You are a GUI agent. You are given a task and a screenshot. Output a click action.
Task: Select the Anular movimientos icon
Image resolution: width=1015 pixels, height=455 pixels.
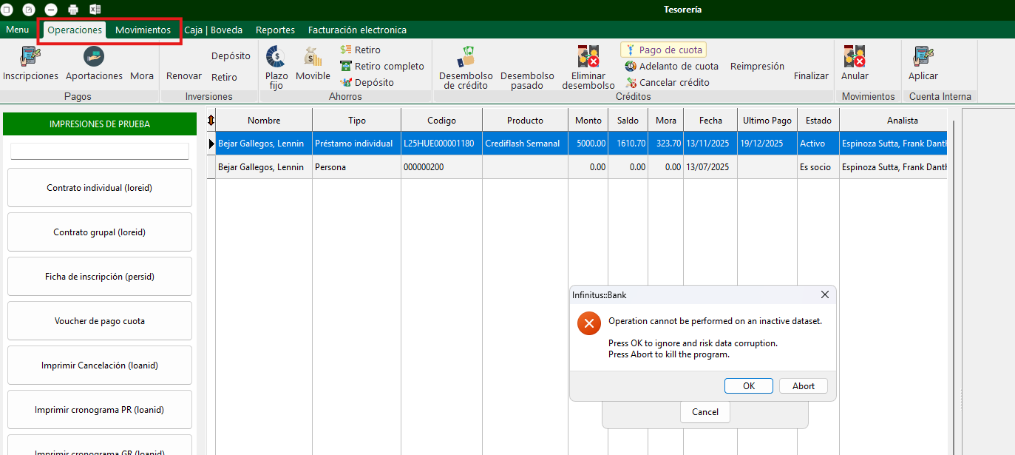[855, 57]
